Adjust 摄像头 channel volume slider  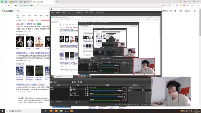(x=105, y=97)
